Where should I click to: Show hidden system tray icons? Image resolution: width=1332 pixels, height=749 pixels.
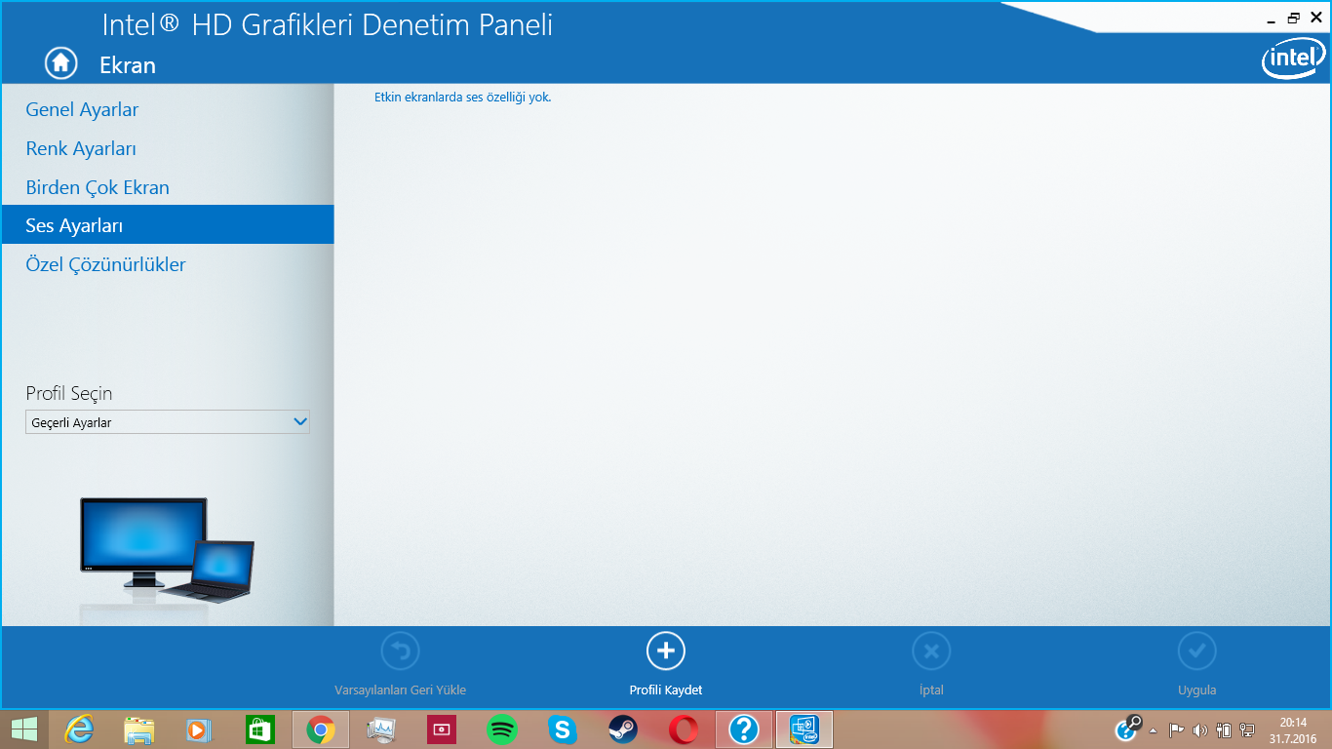click(x=1154, y=730)
